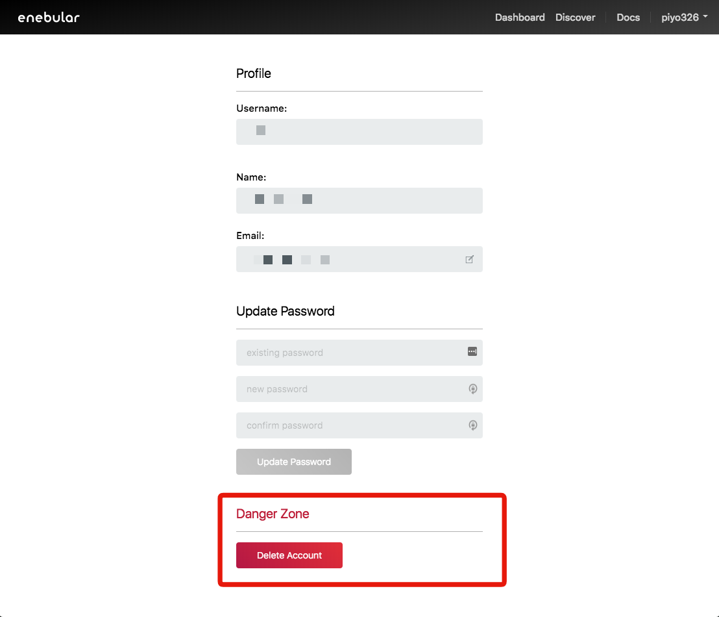Viewport: 719px width, 617px height.
Task: Go to Dashboard in the top navigation
Action: click(519, 18)
